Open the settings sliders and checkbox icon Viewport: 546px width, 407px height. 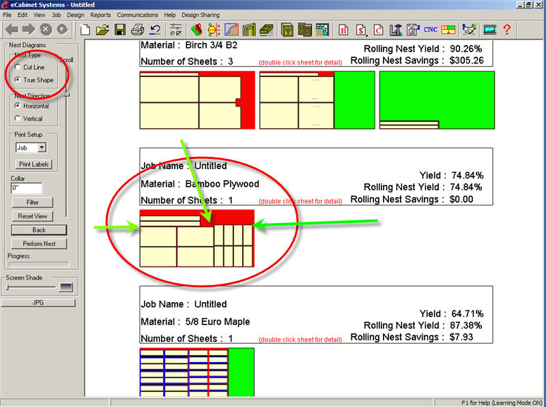coord(175,30)
